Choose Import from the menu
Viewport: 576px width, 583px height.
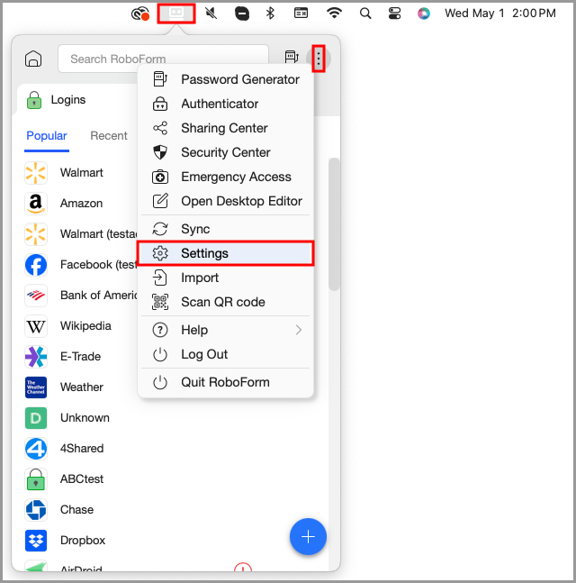coord(225,278)
